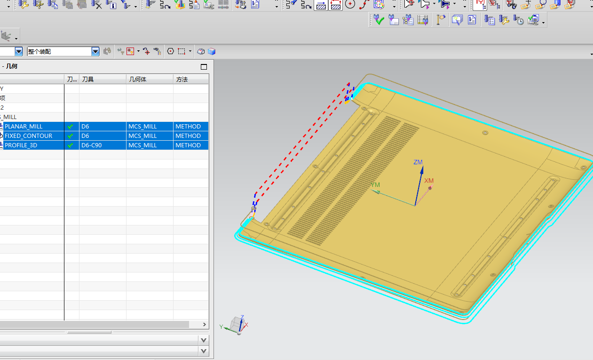
Task: Click the Replay Tool Path icon
Action: pos(165,4)
